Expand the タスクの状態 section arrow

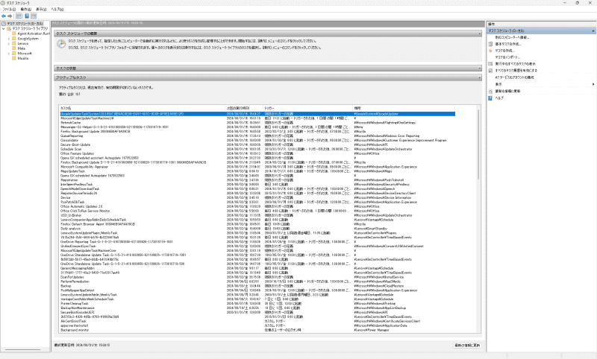tap(479, 69)
